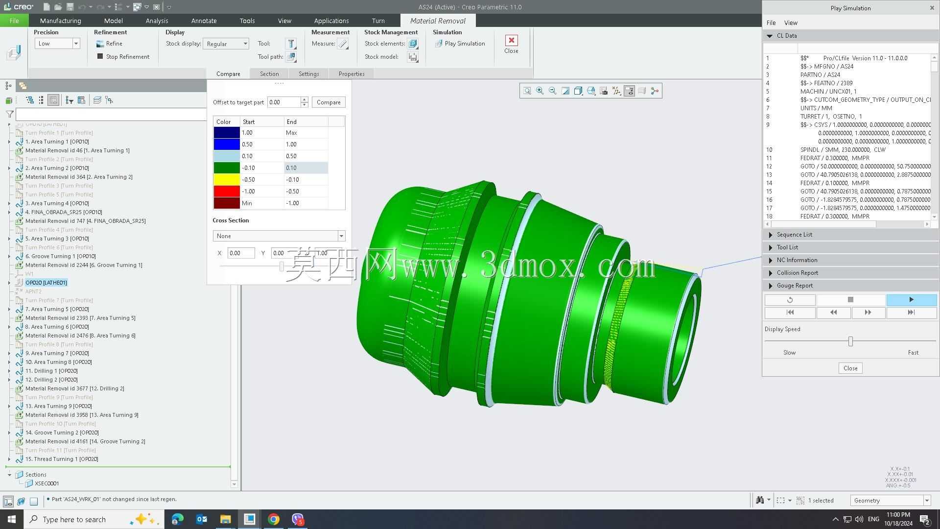Click the Compare button
940x529 pixels.
[329, 102]
